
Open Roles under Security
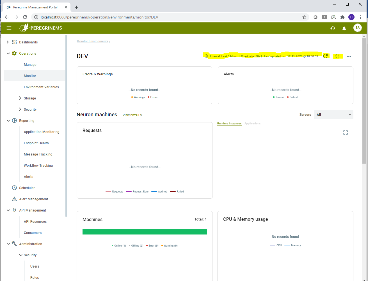[x=35, y=277]
